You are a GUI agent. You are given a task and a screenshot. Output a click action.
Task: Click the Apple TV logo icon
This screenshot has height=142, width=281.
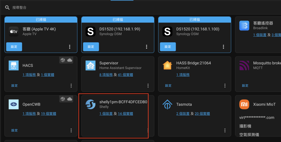pyautogui.click(x=14, y=32)
